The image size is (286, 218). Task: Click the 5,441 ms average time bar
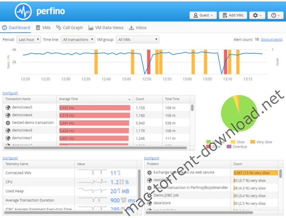pyautogui.click(x=94, y=123)
